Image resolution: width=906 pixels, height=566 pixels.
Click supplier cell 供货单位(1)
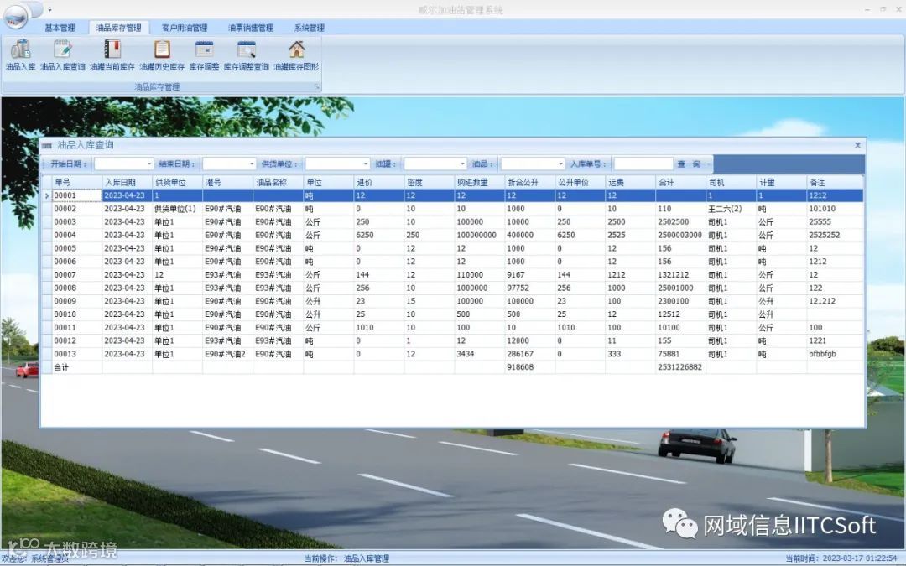click(x=177, y=209)
